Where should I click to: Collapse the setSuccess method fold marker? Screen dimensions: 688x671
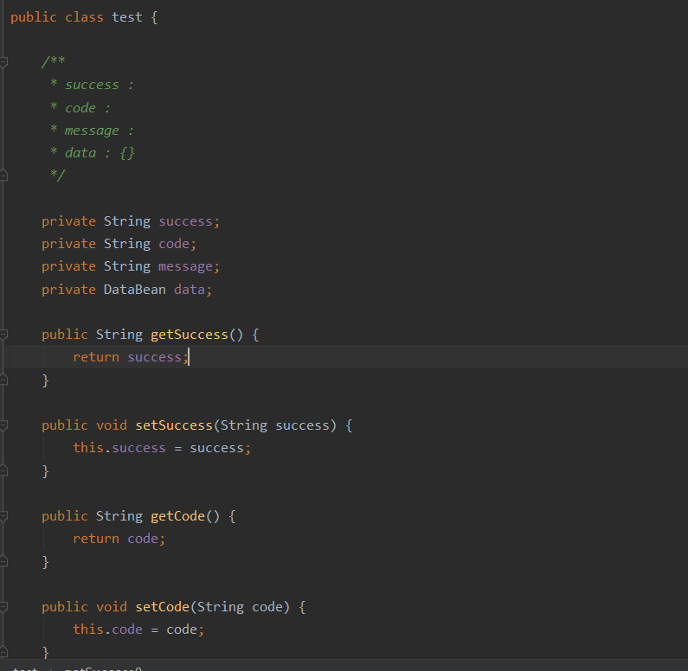coord(3,425)
